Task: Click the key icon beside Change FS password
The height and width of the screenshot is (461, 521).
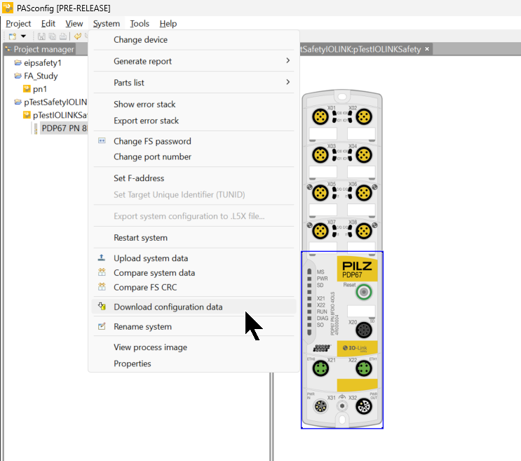Action: (x=102, y=141)
